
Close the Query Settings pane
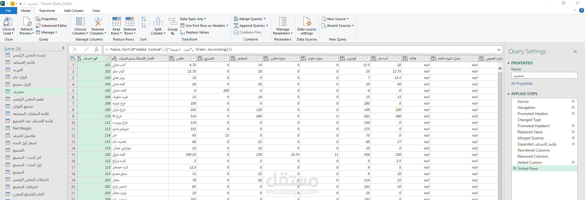575,52
